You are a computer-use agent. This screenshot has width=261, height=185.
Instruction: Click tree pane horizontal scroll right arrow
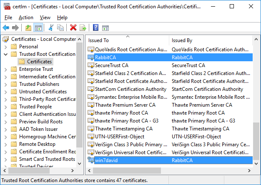(x=73, y=170)
